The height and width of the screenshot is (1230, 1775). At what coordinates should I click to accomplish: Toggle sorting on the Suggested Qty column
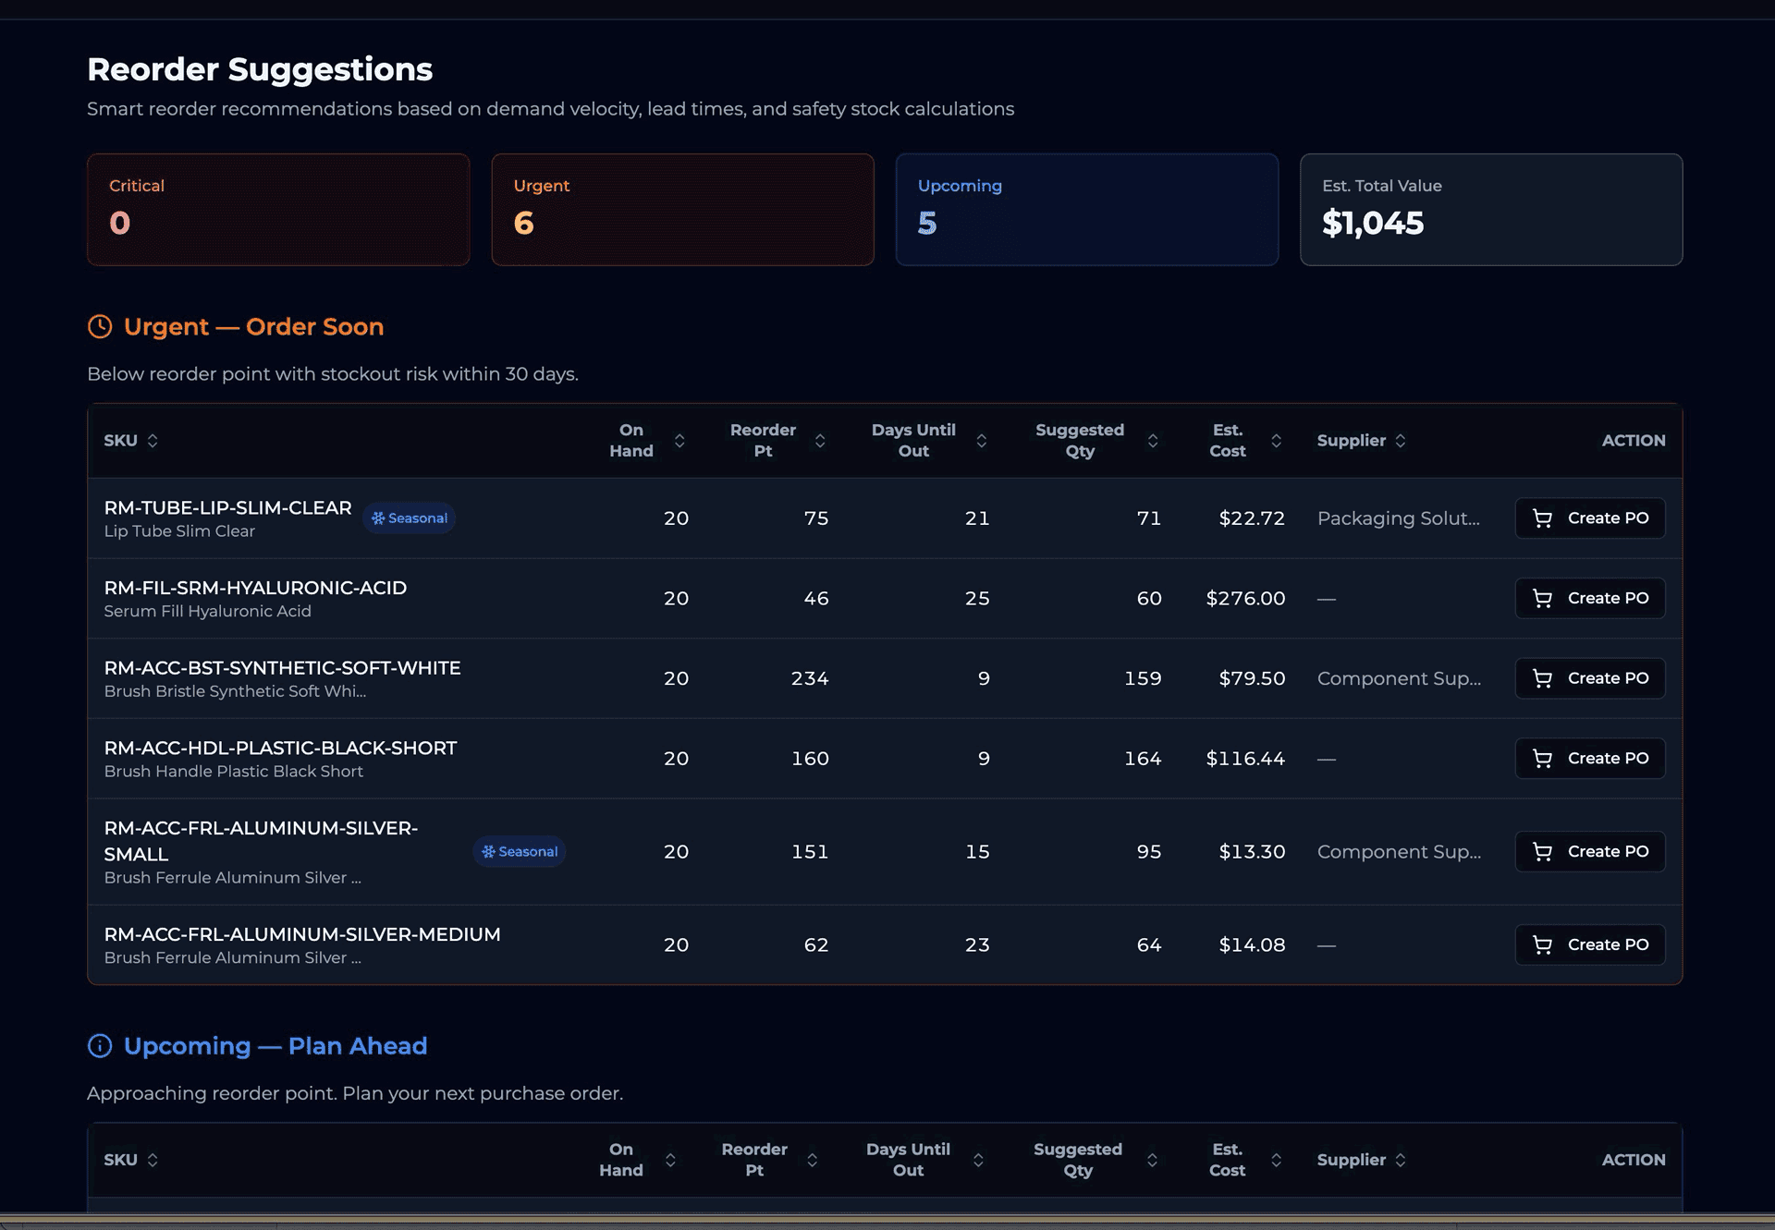(1152, 441)
